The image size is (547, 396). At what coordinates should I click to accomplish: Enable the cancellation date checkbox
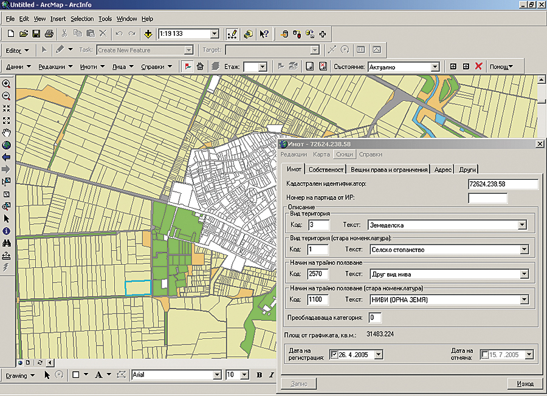pyautogui.click(x=484, y=355)
